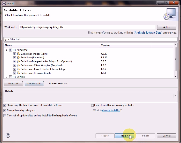181x143 pixels.
Task: Click the SVNKit category icon
Action: [14, 77]
